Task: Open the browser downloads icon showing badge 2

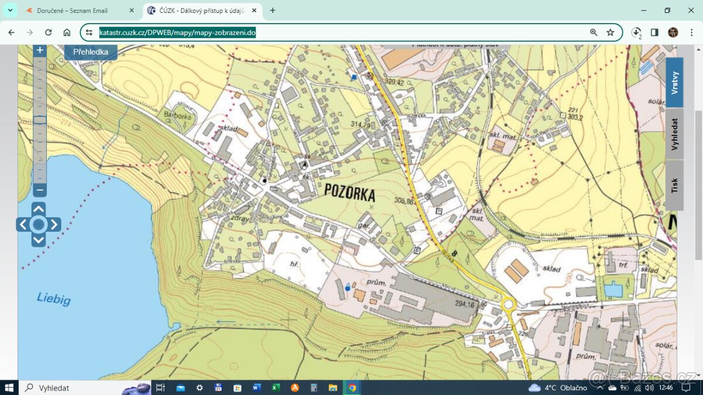Action: point(636,32)
